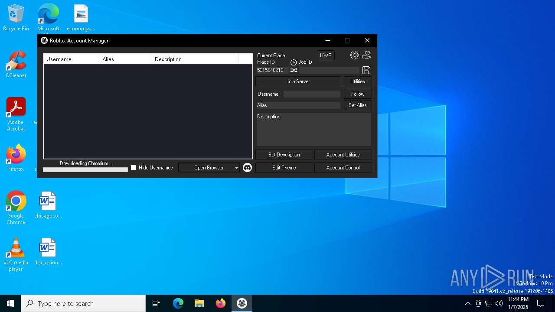Screen dimensions: 555x312
Task: Open the settings gear in Account Manager
Action: (355, 55)
